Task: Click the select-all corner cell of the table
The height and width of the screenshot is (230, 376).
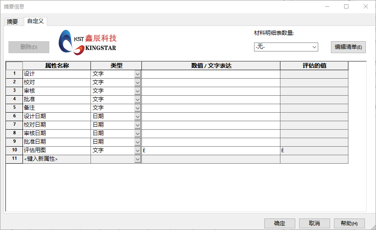Action: pyautogui.click(x=14, y=65)
